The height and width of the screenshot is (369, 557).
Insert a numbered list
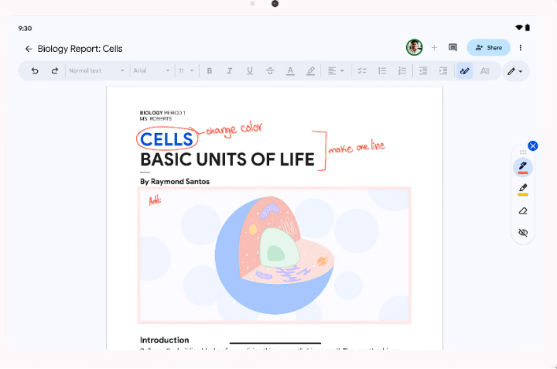coord(402,71)
